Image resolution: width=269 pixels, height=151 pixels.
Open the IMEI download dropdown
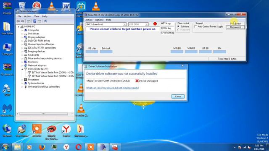click(x=124, y=24)
